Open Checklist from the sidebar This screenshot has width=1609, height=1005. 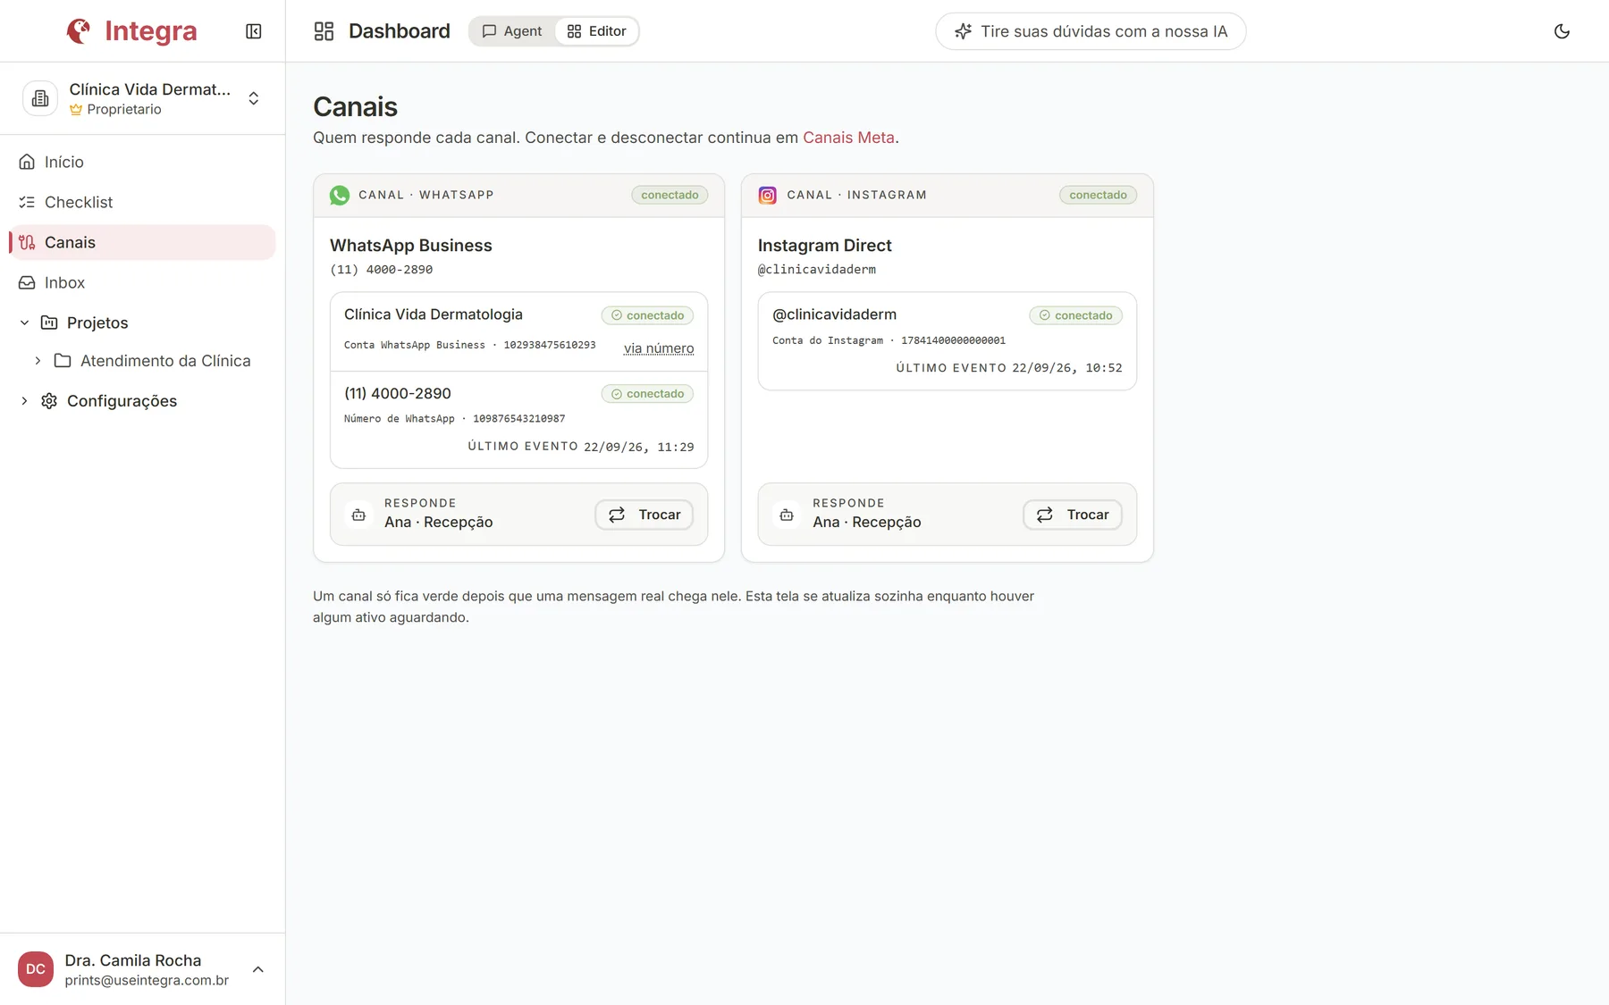click(x=143, y=202)
